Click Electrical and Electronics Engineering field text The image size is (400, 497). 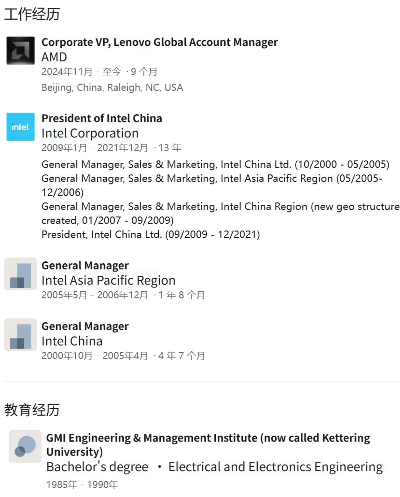coord(275,467)
